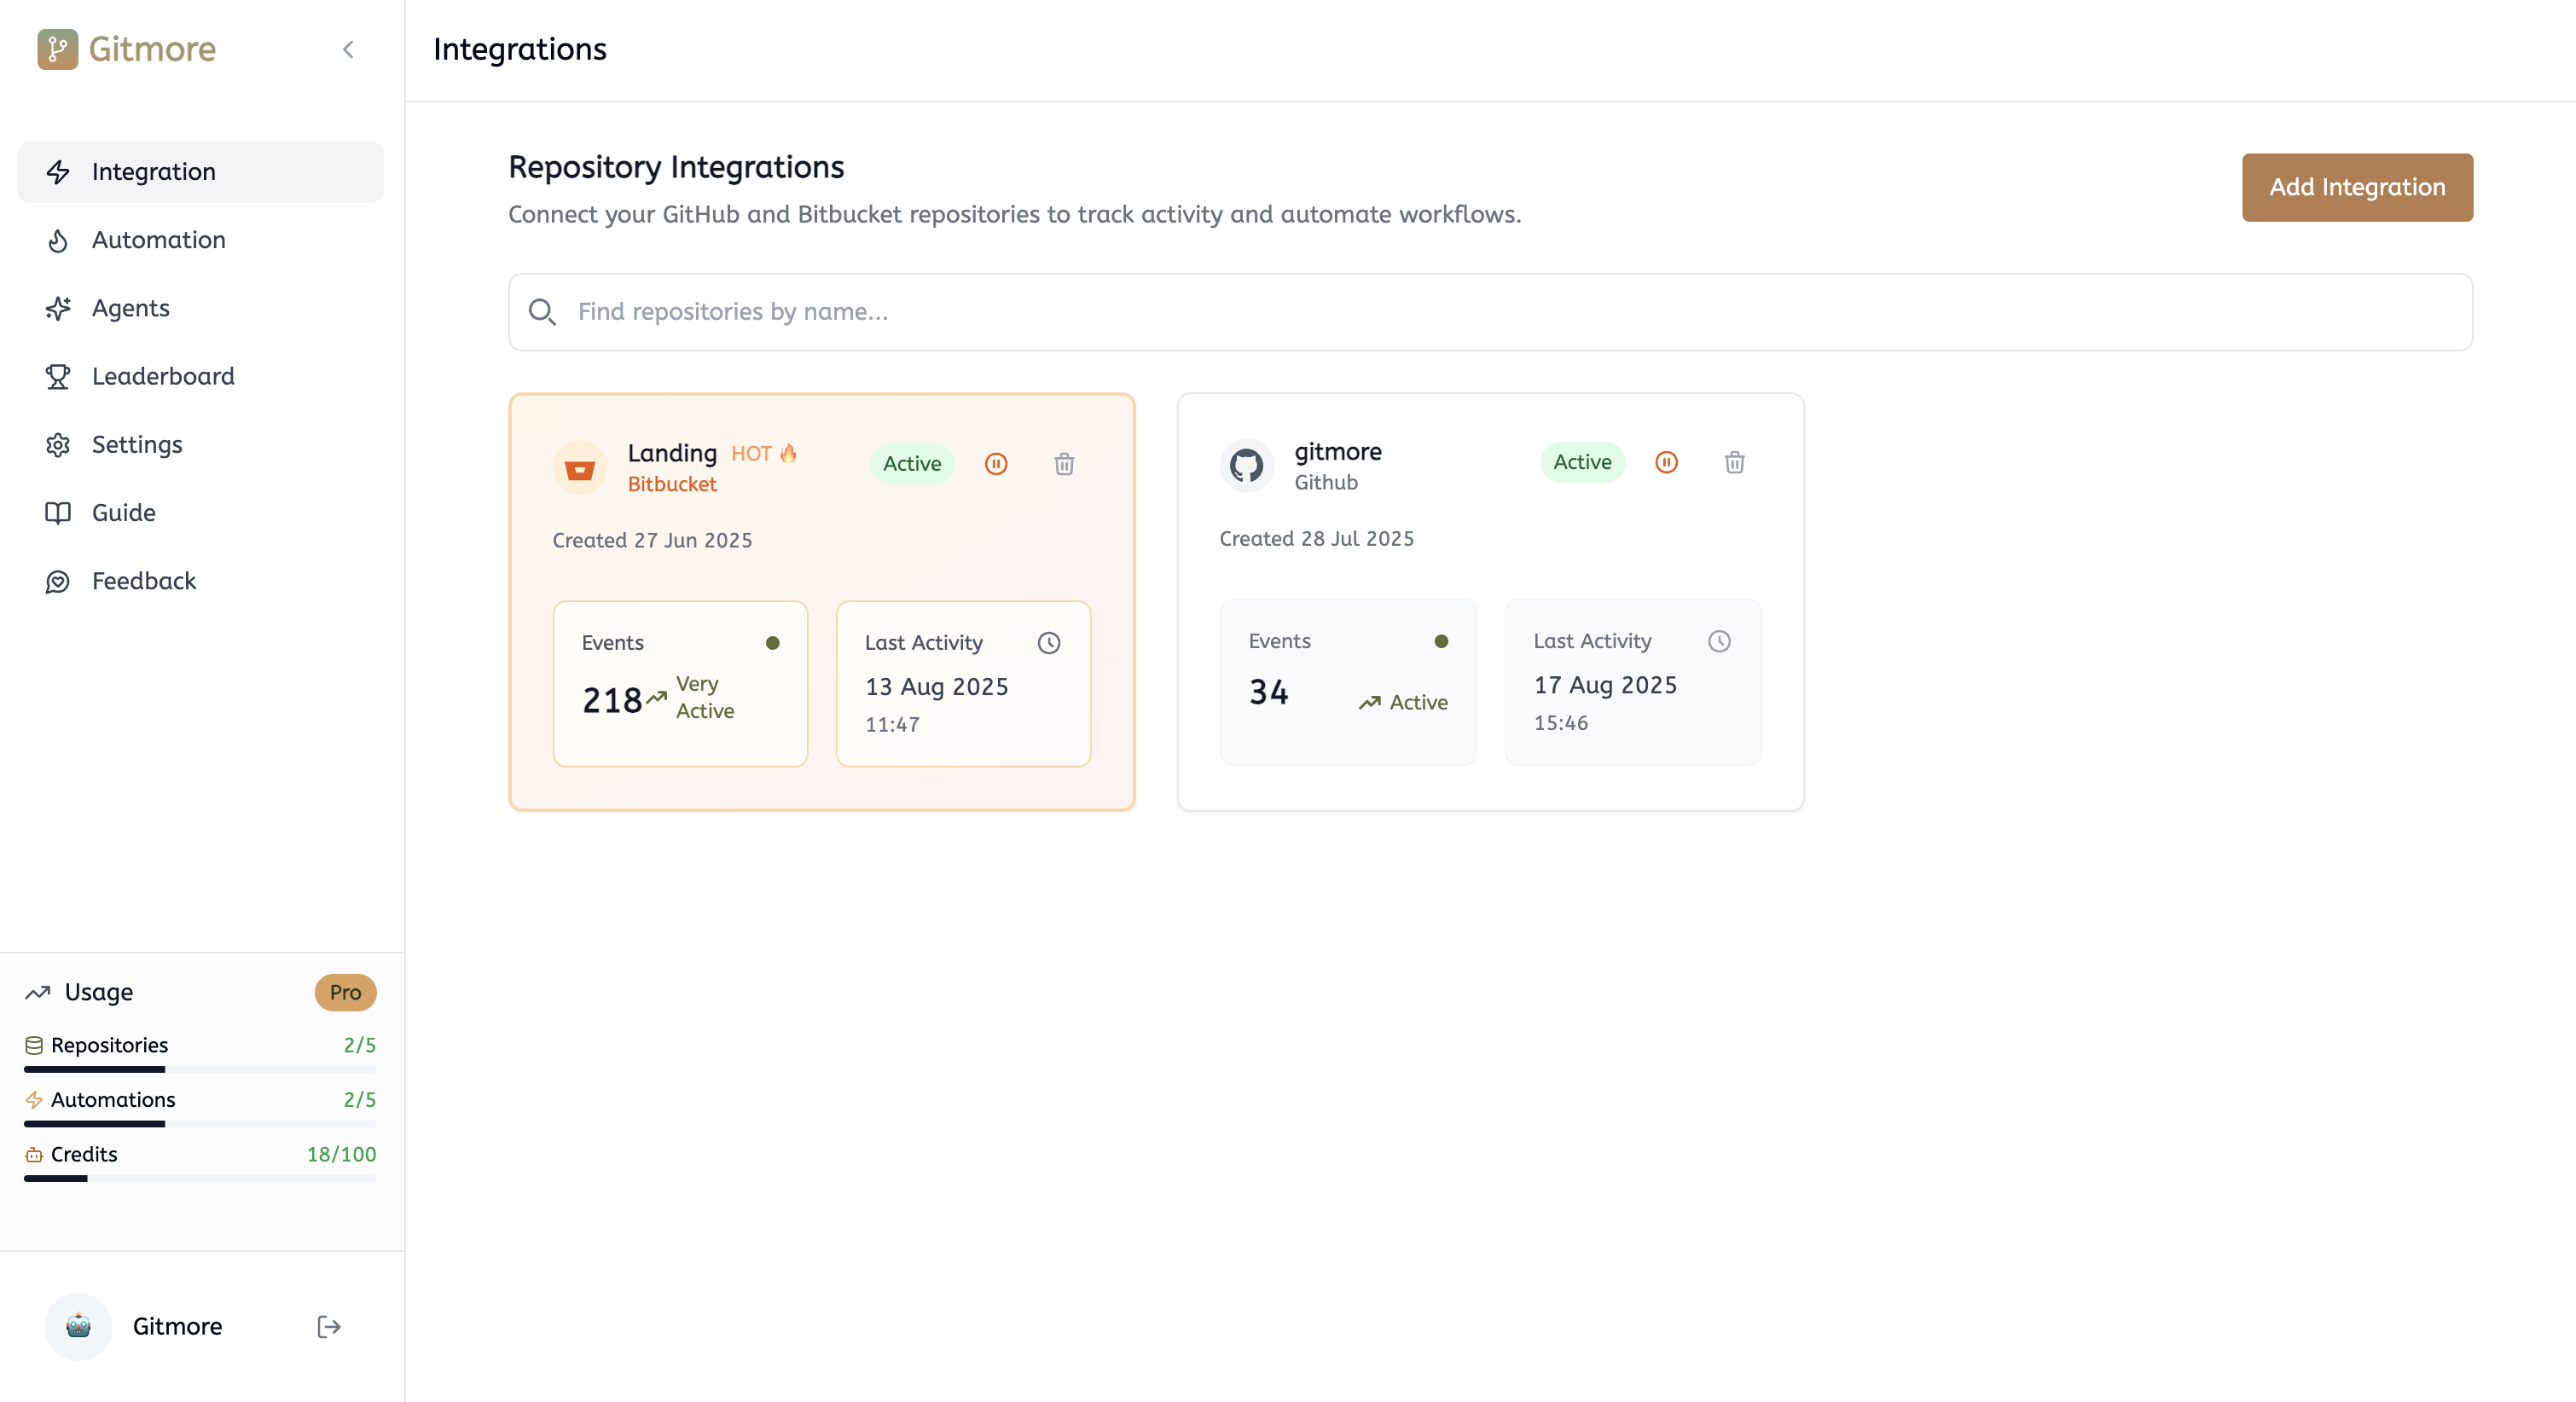Click the Events dot on Landing card

pyautogui.click(x=773, y=643)
